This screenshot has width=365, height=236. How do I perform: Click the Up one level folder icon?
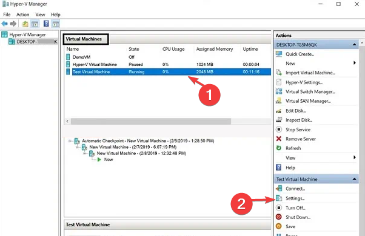(x=25, y=24)
